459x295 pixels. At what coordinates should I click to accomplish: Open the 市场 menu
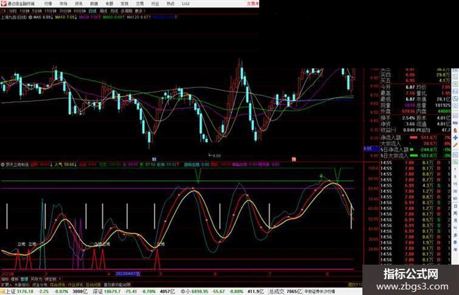pos(63,3)
